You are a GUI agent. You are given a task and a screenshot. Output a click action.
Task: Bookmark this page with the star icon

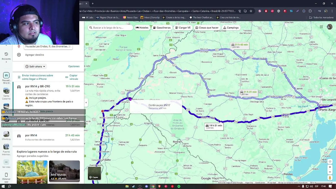click(251, 11)
